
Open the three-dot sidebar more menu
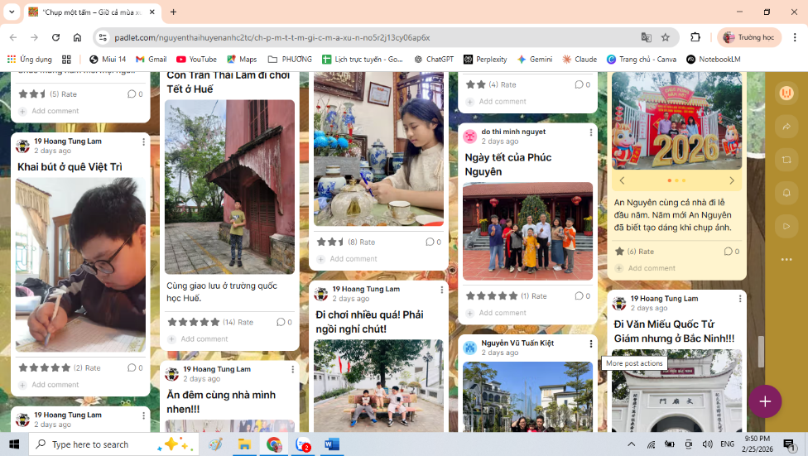tap(786, 260)
